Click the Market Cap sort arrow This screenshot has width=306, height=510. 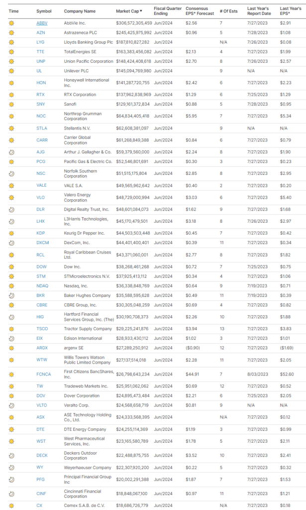click(140, 11)
